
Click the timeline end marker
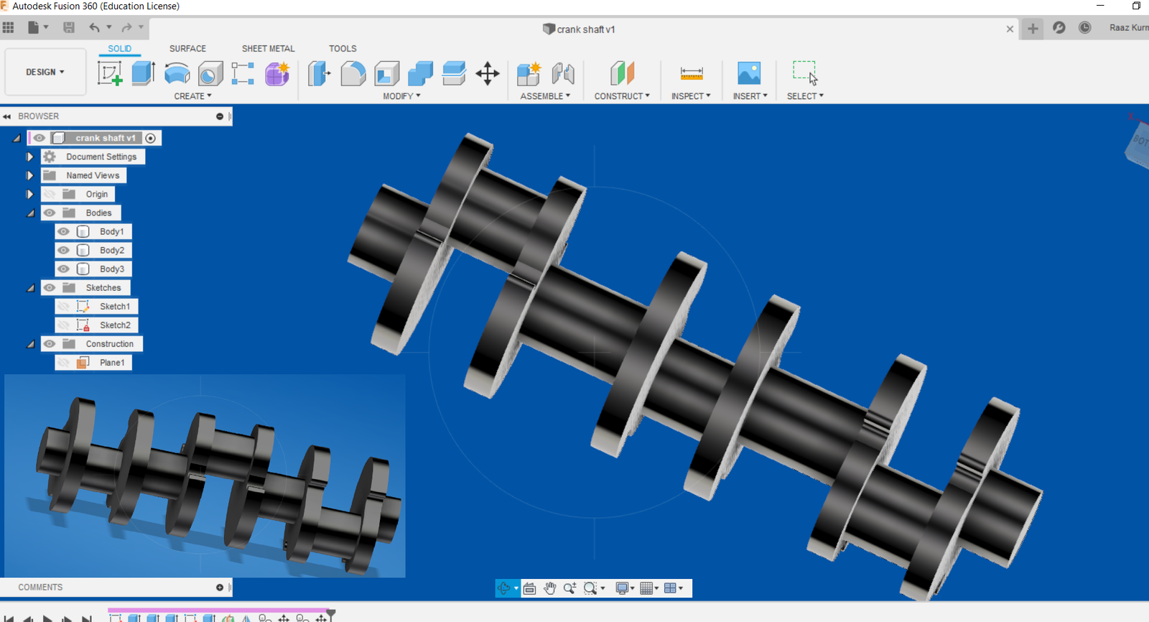click(330, 614)
